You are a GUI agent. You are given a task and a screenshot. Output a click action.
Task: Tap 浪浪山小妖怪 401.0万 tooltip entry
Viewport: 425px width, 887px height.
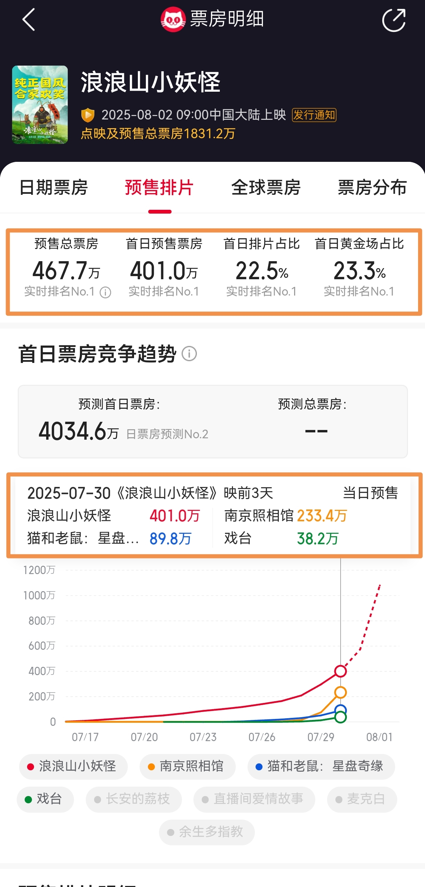(114, 516)
